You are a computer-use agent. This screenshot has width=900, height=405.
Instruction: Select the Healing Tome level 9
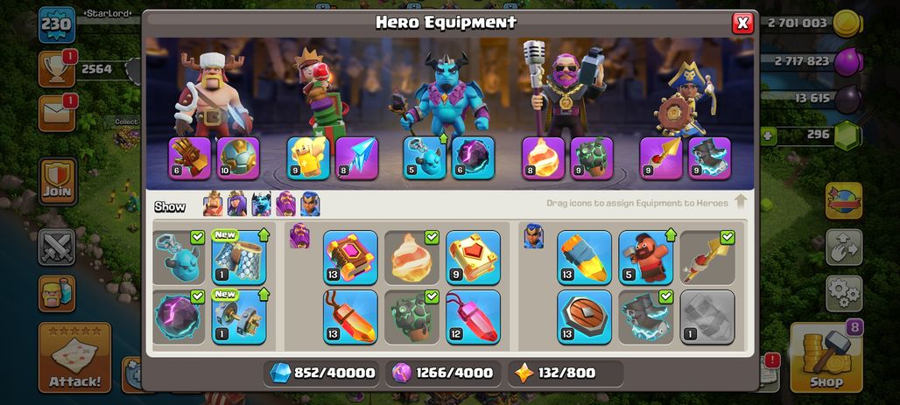pyautogui.click(x=473, y=257)
